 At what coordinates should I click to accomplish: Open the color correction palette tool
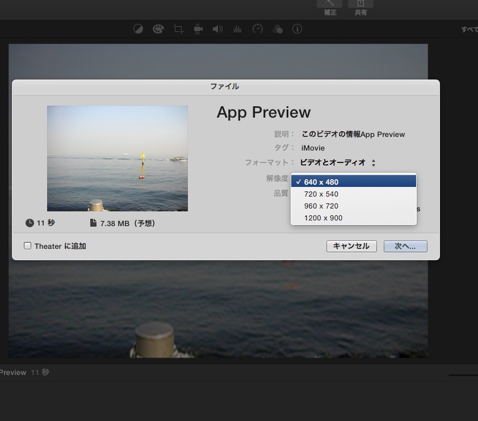[x=158, y=29]
